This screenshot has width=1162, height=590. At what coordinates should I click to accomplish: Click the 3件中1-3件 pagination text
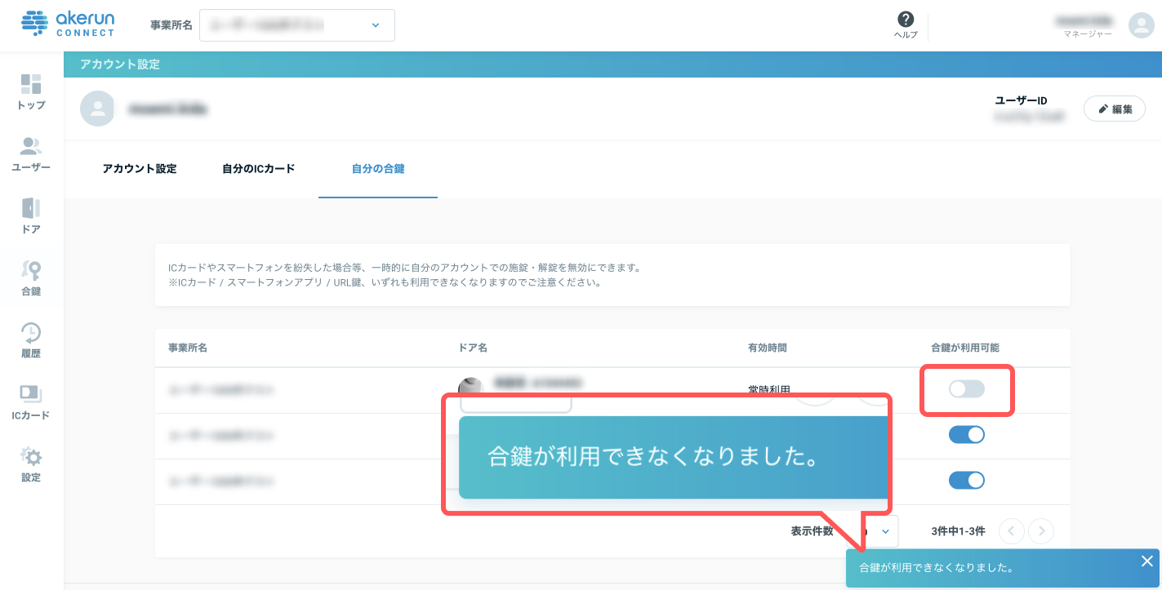coord(958,531)
